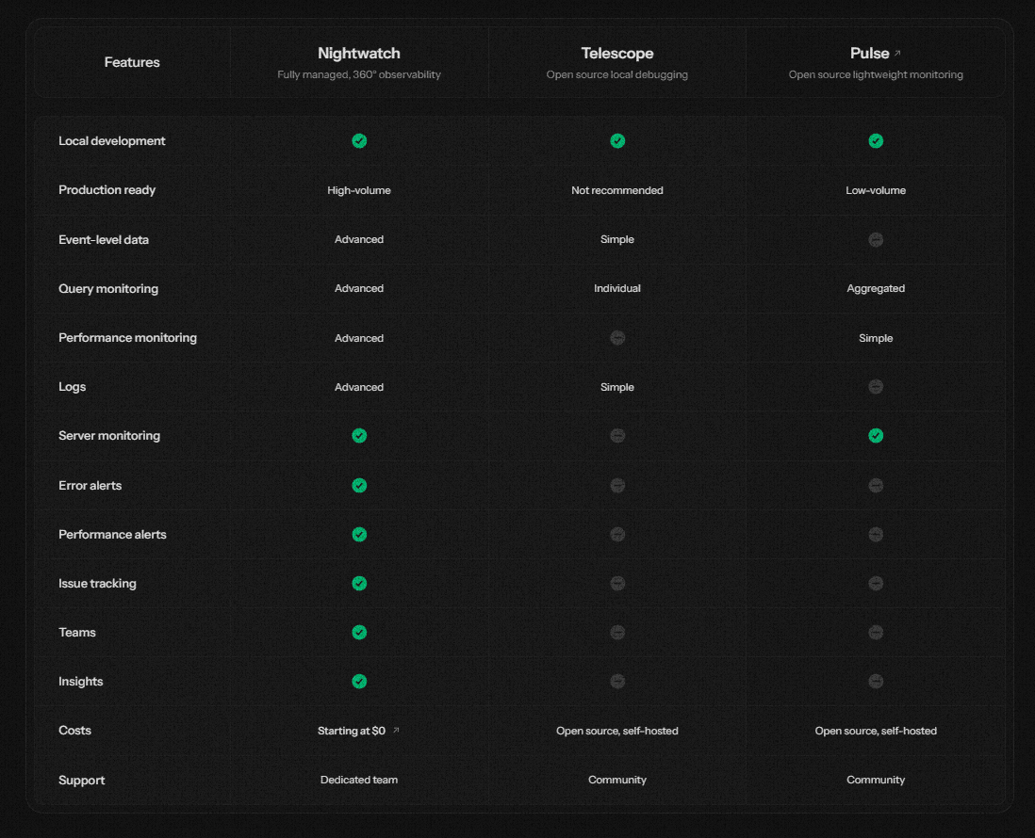Image resolution: width=1035 pixels, height=838 pixels.
Task: Click the Nightwatch Error alerts checkmark icon
Action: [359, 486]
